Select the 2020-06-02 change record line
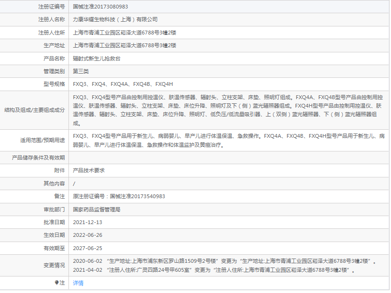Image resolution: width=391 pixels, height=293 pixels. pos(224,261)
